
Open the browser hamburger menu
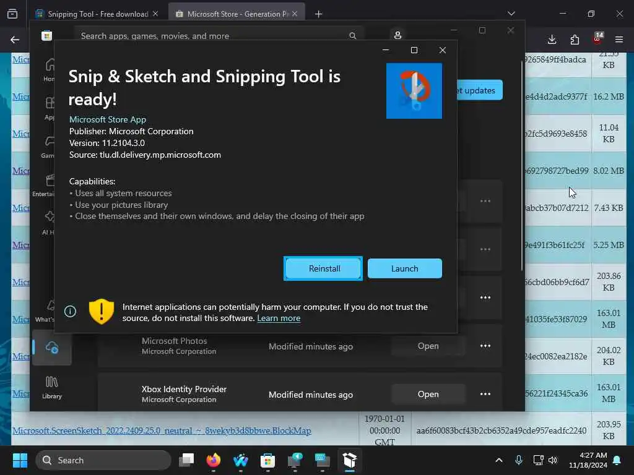[619, 40]
